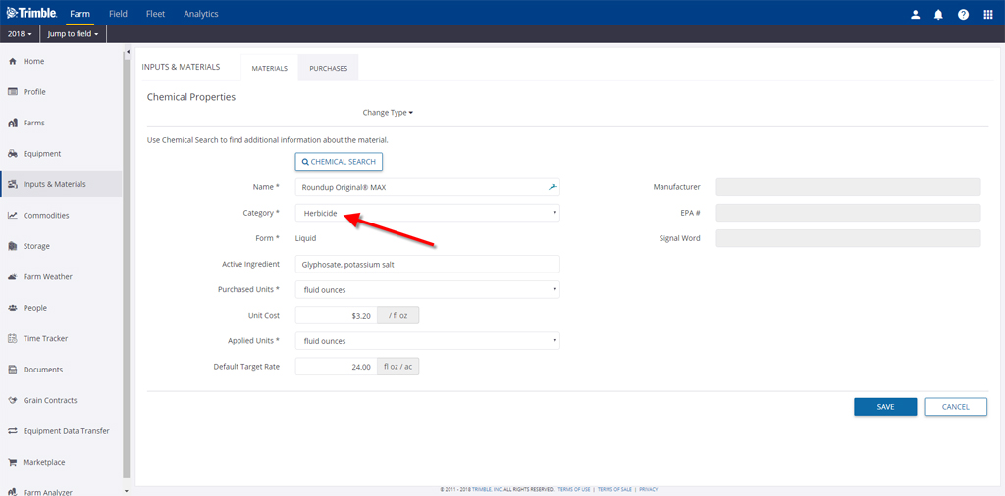
Task: Open the Analytics top menu
Action: [200, 14]
